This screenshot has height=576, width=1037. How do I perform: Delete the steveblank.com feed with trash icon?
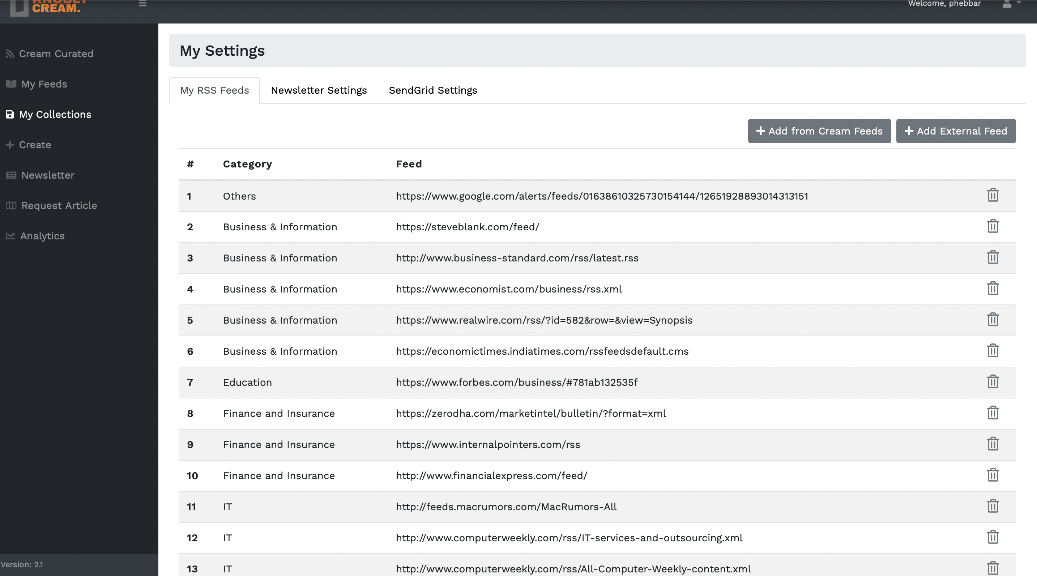point(992,227)
